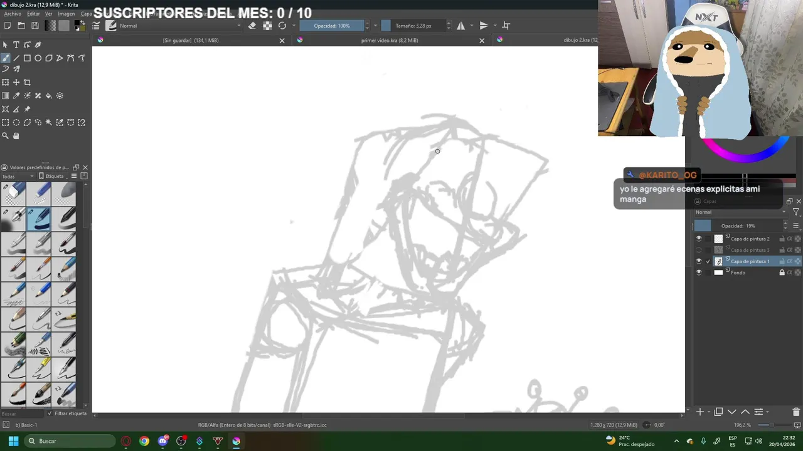The height and width of the screenshot is (451, 803).
Task: Select the Color Sampler eyedropper tool
Action: 16,96
